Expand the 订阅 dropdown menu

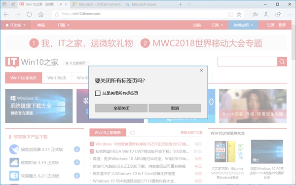pyautogui.click(x=217, y=25)
